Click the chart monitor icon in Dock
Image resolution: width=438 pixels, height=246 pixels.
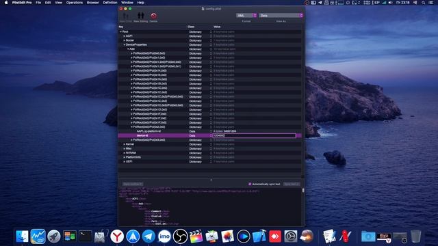(x=38, y=236)
